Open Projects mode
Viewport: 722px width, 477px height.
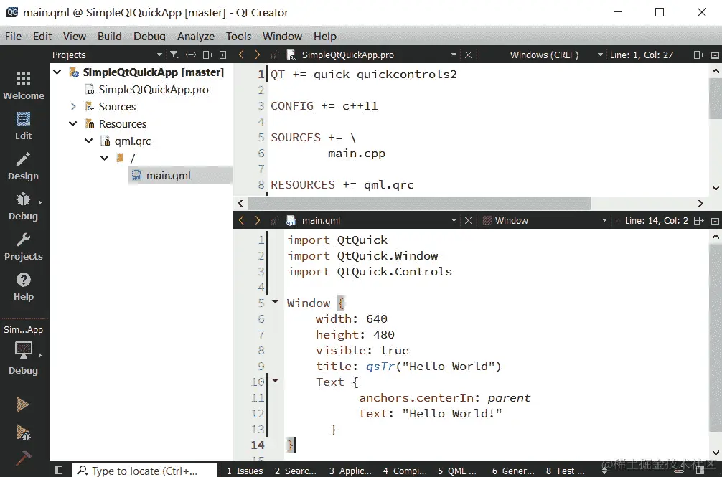point(24,247)
